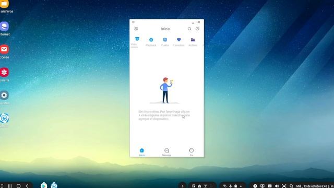Open the grid menu icon beside Inicio

[136, 29]
